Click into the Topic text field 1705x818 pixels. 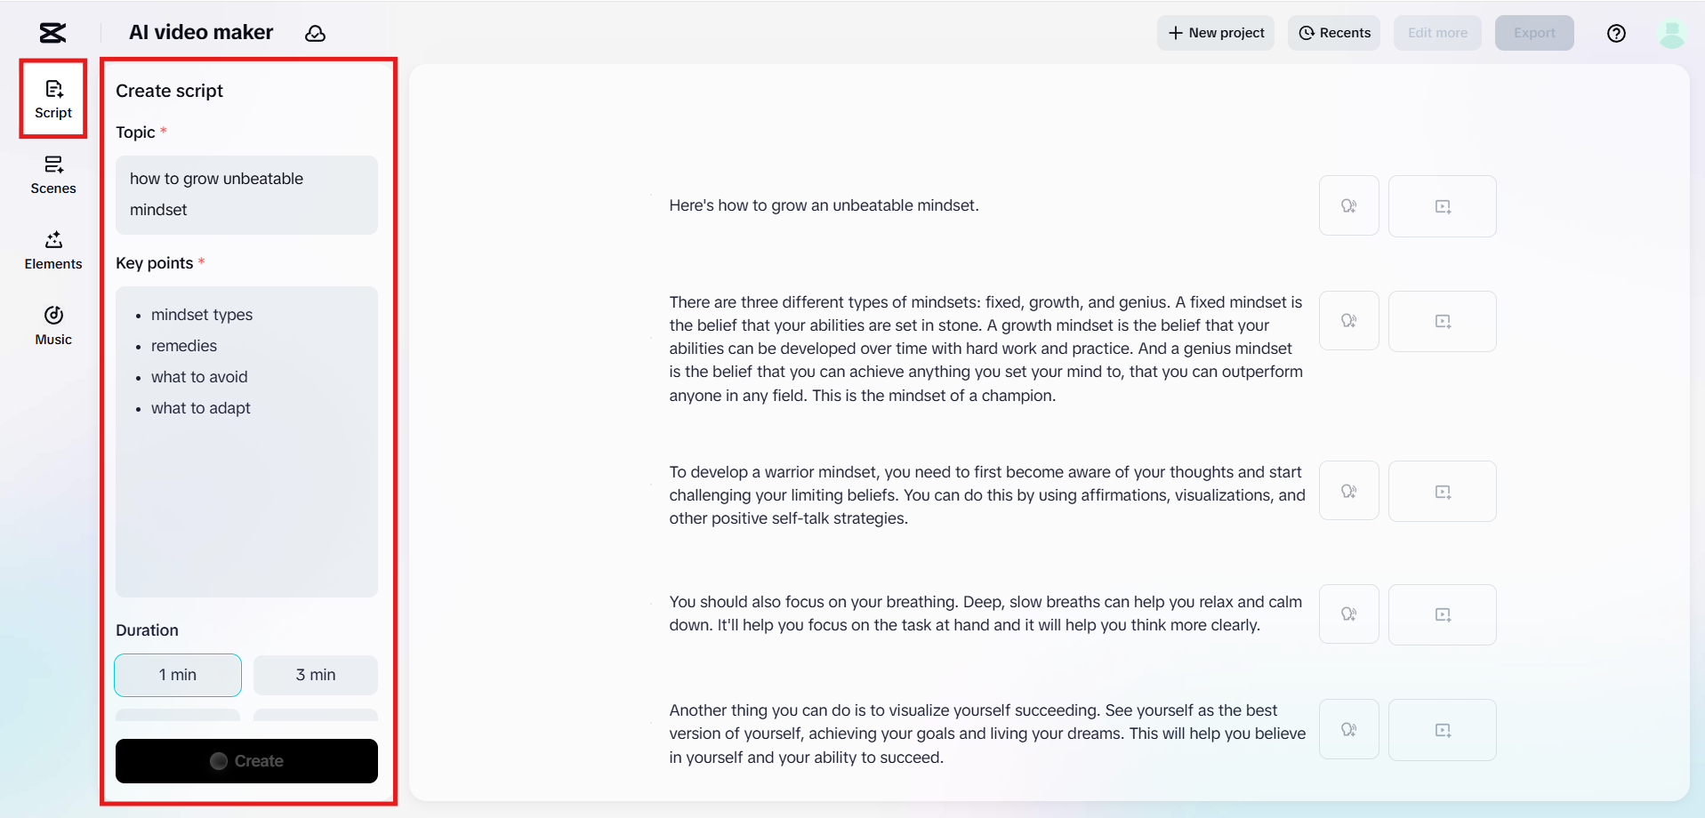point(246,195)
